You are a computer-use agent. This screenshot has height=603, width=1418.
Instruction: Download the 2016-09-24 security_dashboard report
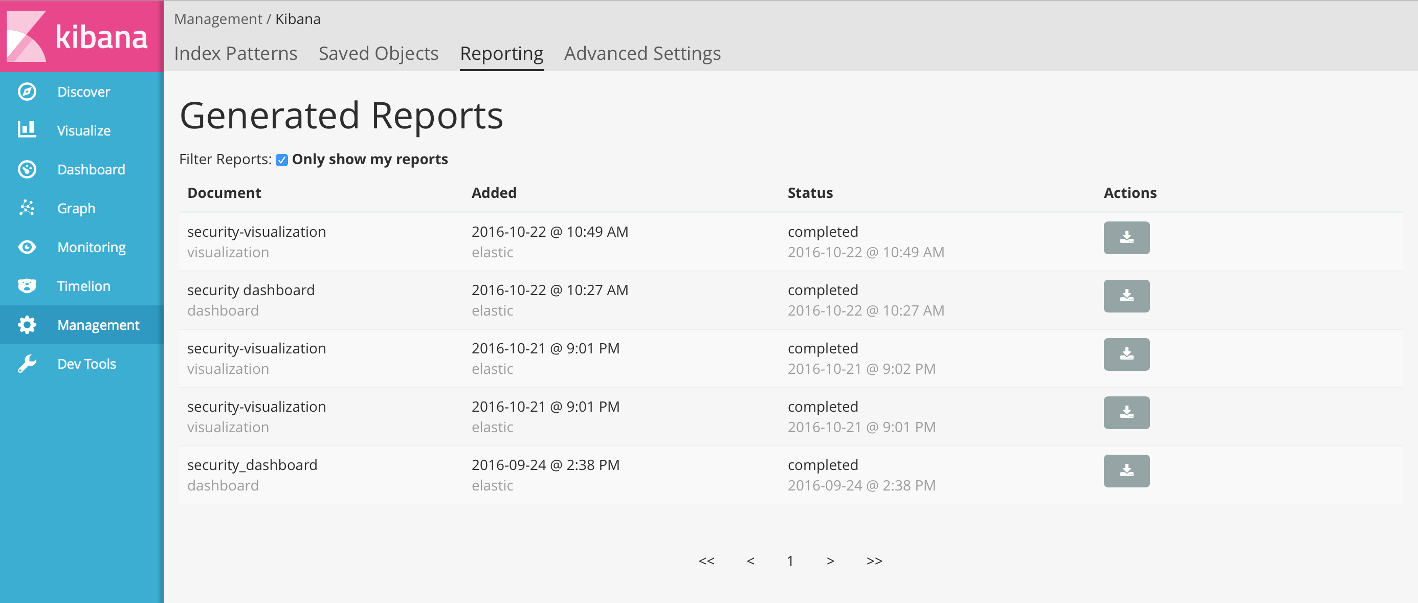(1126, 471)
